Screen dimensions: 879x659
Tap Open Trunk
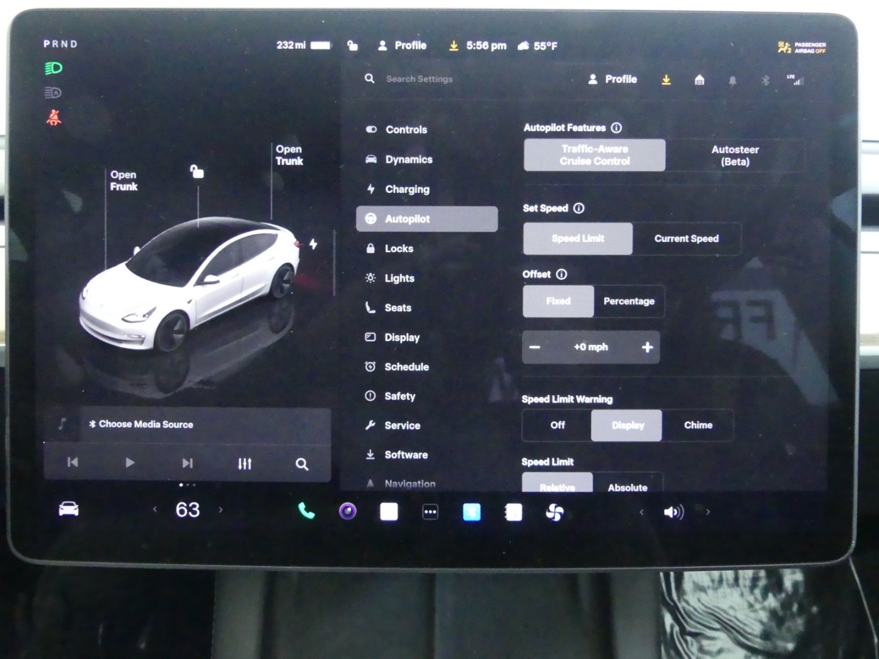point(289,155)
